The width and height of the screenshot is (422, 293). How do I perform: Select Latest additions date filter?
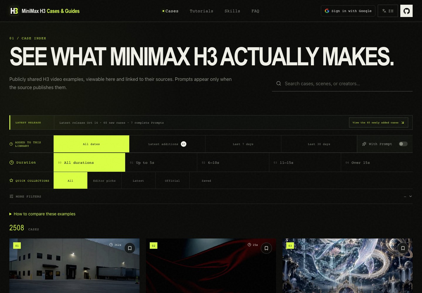(x=167, y=144)
